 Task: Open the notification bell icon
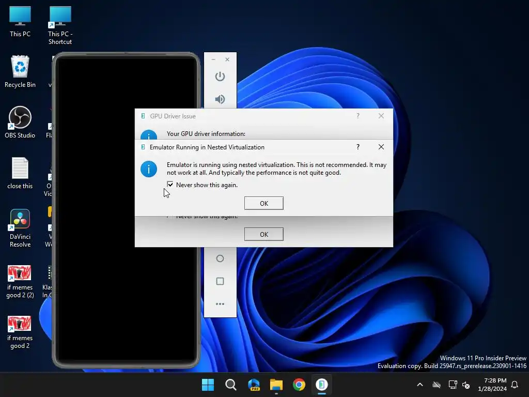click(x=515, y=385)
